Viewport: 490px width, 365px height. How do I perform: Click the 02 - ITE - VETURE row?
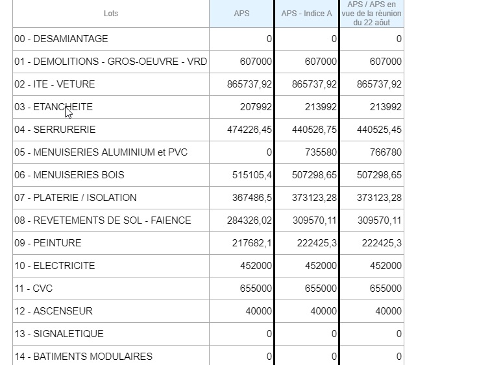pyautogui.click(x=208, y=84)
